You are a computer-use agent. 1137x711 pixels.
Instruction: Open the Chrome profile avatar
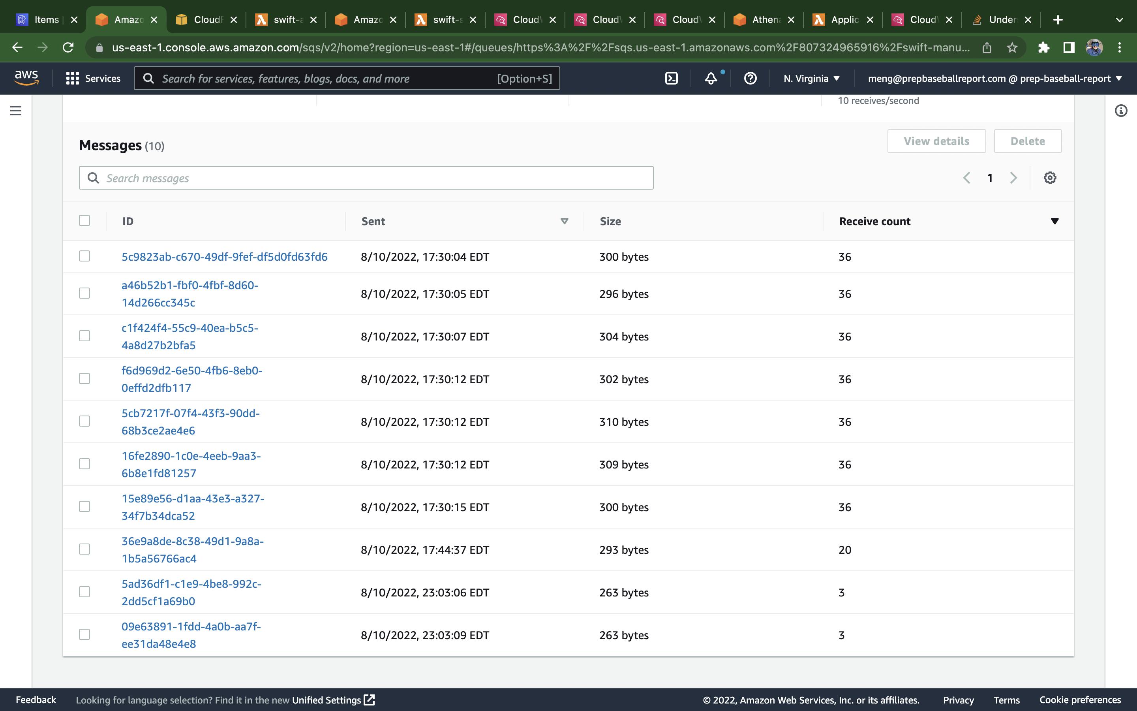click(1094, 47)
